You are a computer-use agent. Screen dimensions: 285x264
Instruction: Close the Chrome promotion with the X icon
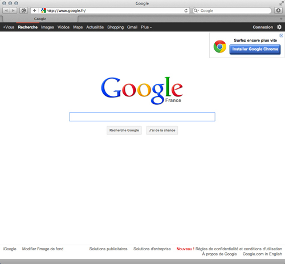[281, 35]
